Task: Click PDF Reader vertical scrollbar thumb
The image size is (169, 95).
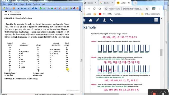Action: click(81, 60)
